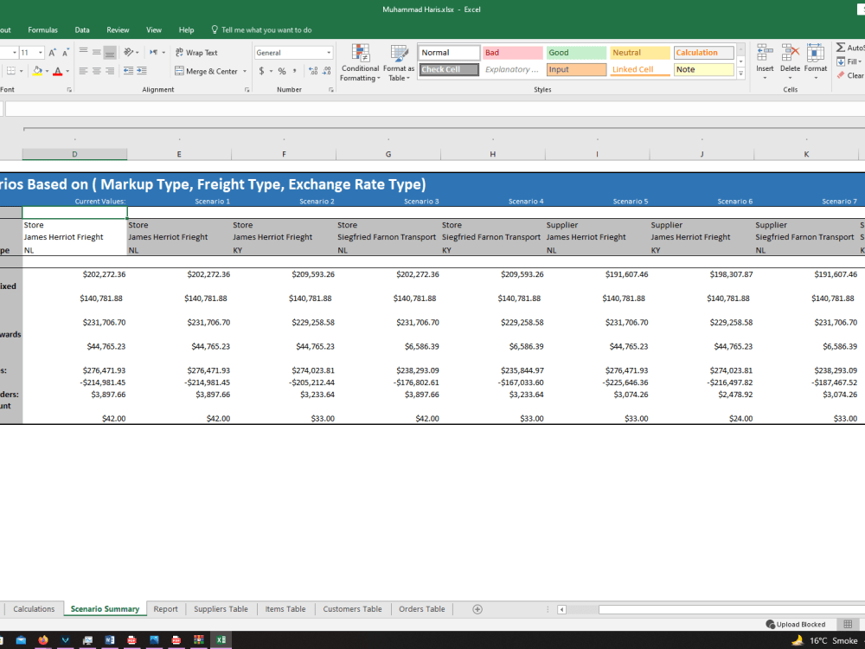The width and height of the screenshot is (865, 649).
Task: Apply fill color with the paint bucket
Action: (37, 71)
